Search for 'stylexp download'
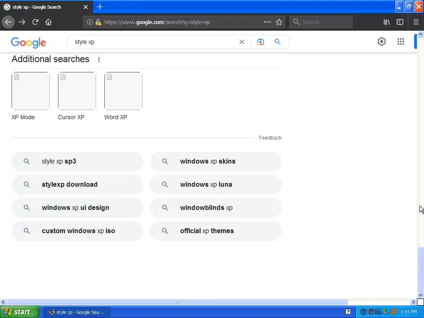 point(77,185)
